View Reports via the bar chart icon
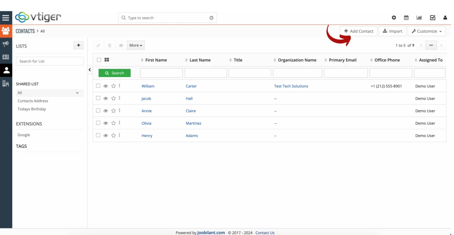 coord(419,18)
